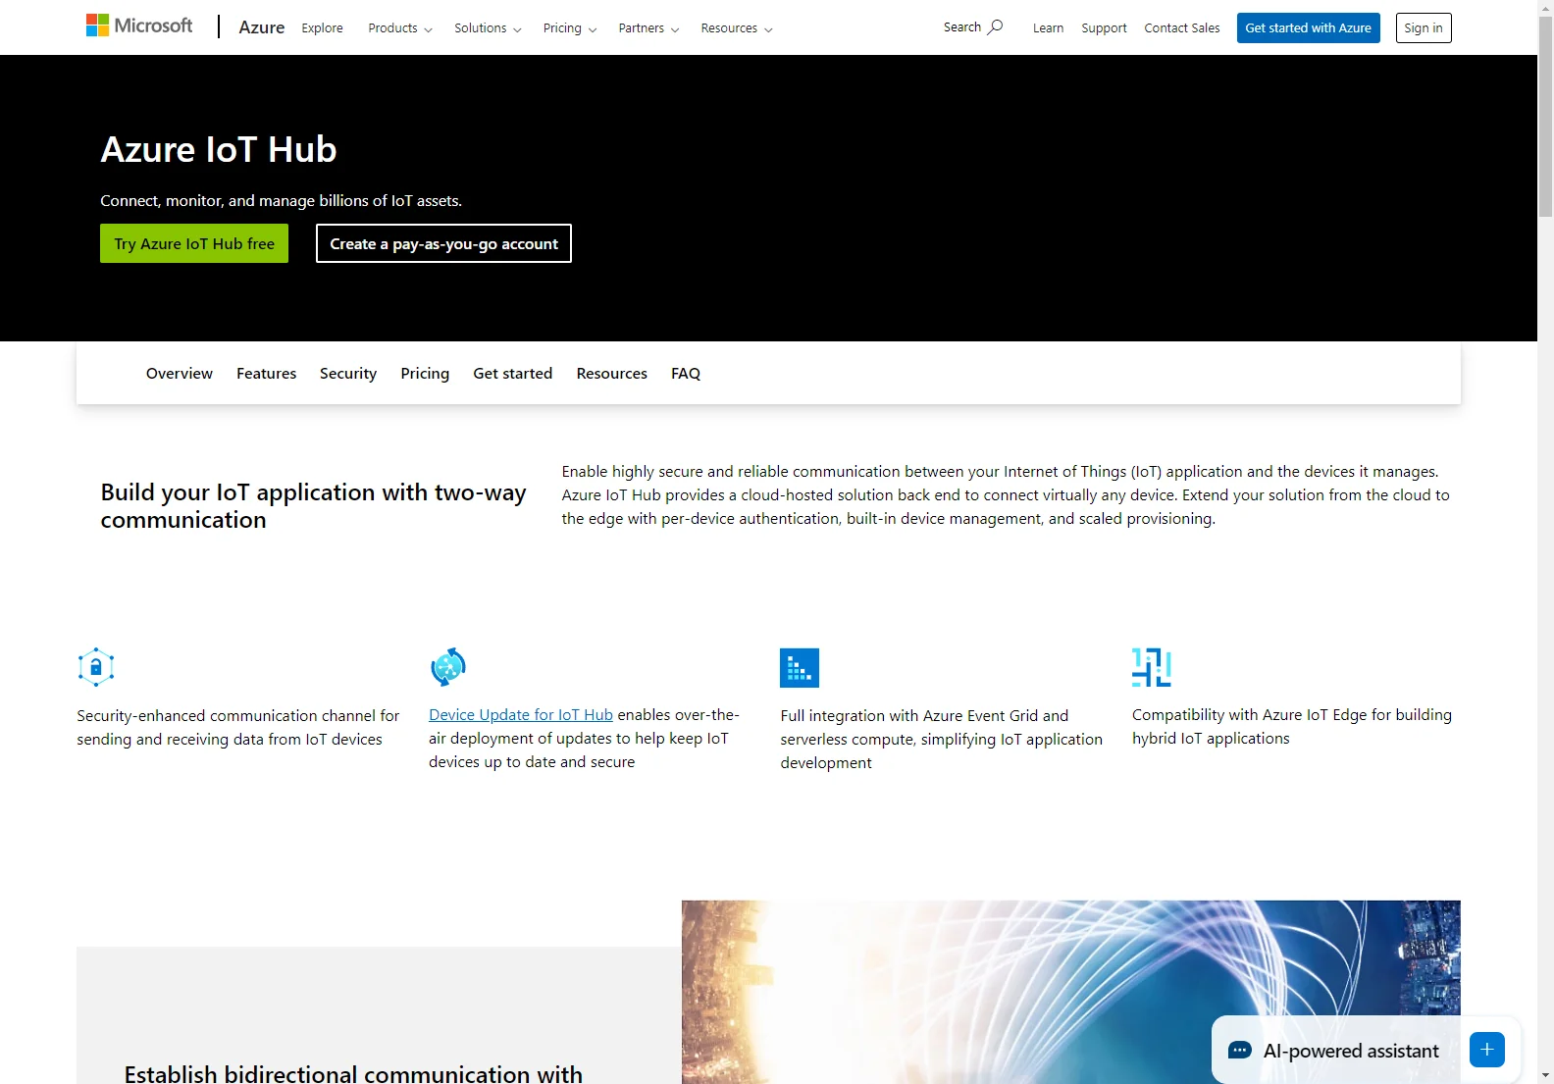Image resolution: width=1554 pixels, height=1084 pixels.
Task: Jump to the Overview section tab
Action: [180, 374]
